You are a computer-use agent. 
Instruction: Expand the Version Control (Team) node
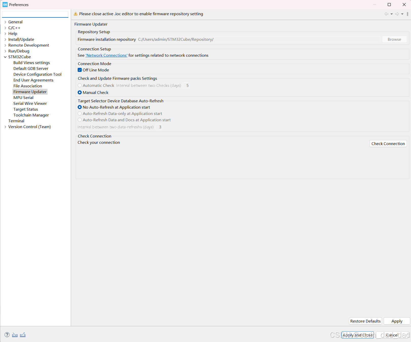pyautogui.click(x=5, y=127)
